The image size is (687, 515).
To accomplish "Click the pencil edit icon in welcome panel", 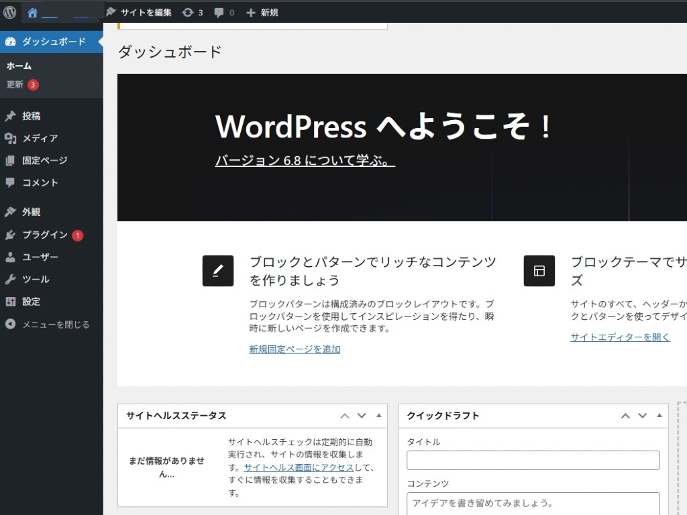I will [x=218, y=271].
